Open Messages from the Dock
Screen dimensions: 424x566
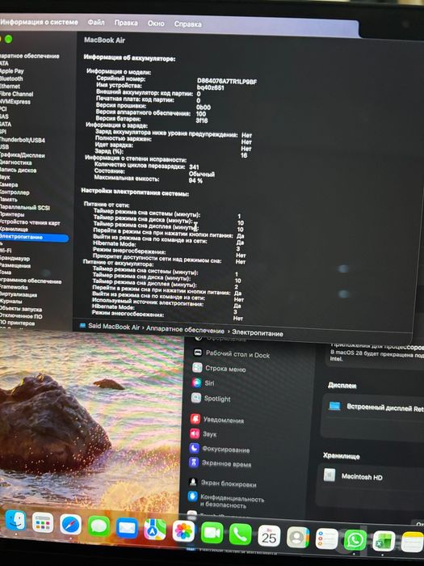(99, 526)
